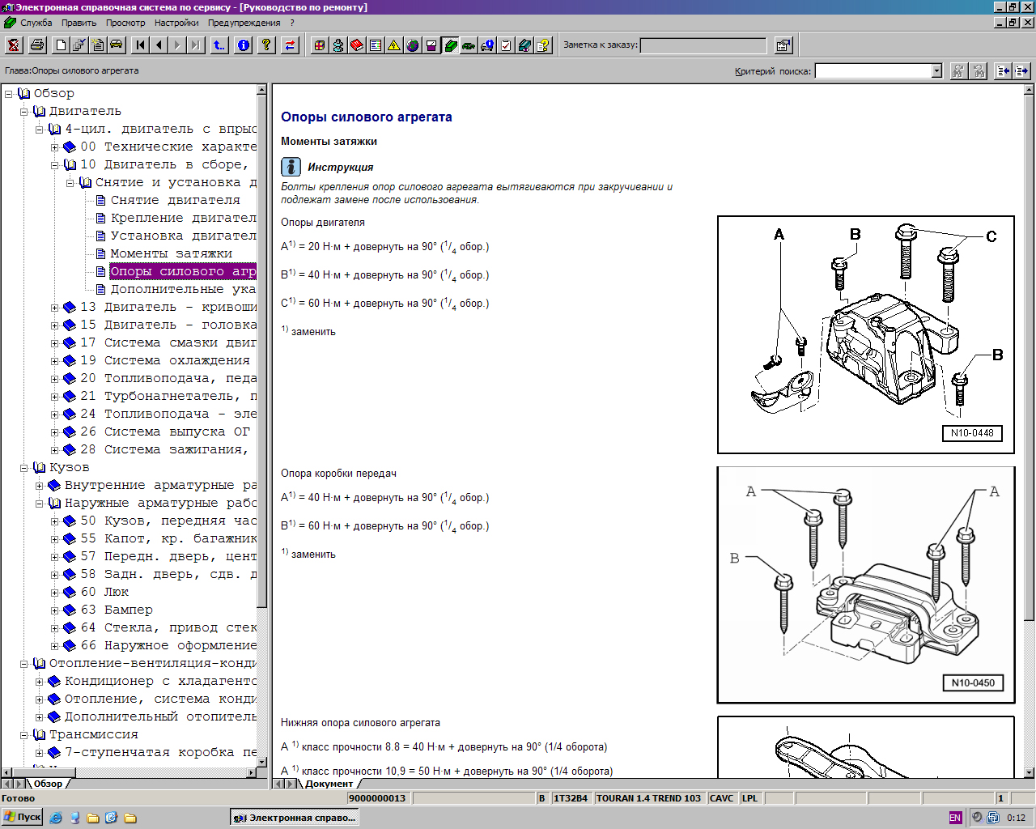Select 'Моменты затяжки' in the tree
This screenshot has width=1036, height=829.
(x=171, y=253)
